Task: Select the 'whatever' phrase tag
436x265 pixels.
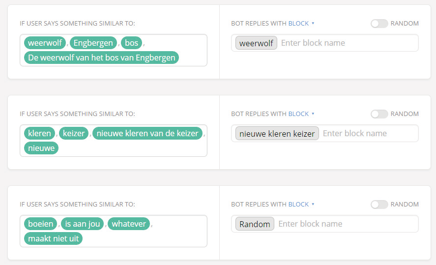Action: click(129, 224)
